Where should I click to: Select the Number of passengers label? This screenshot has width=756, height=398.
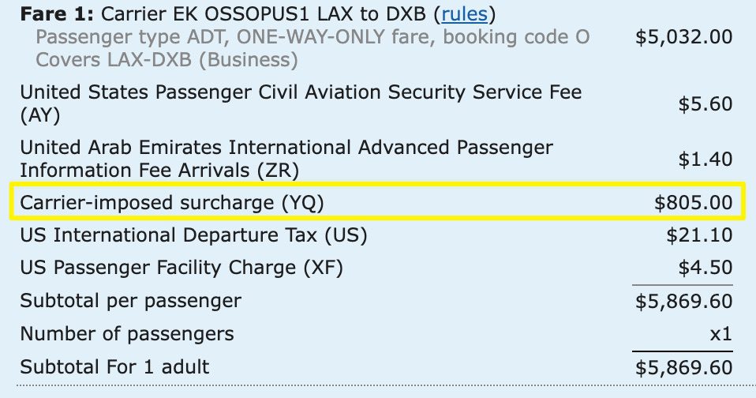pyautogui.click(x=127, y=334)
